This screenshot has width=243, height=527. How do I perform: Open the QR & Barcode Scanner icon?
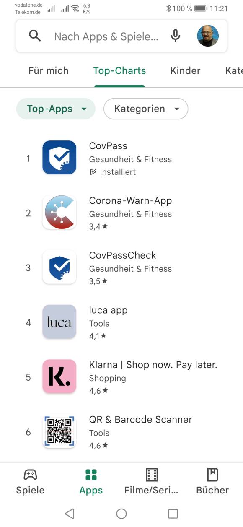point(59,431)
